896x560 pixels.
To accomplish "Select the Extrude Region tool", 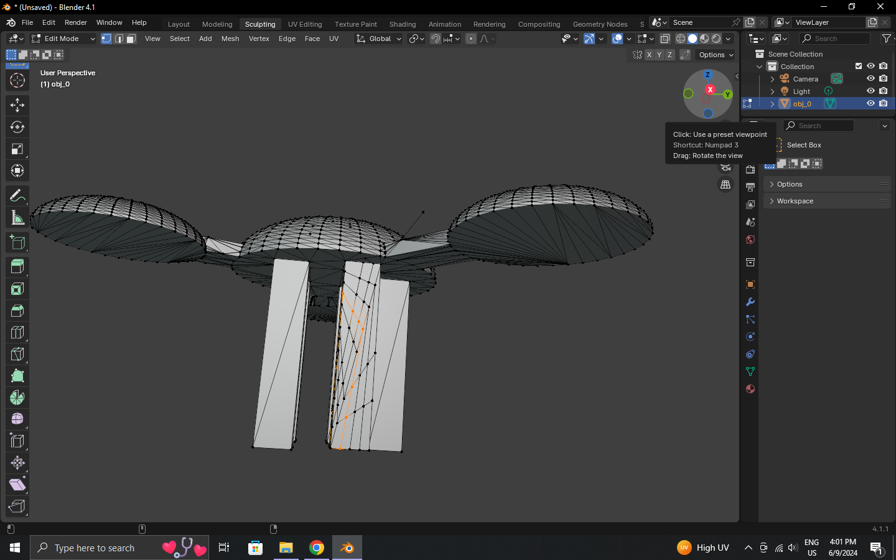I will [17, 266].
